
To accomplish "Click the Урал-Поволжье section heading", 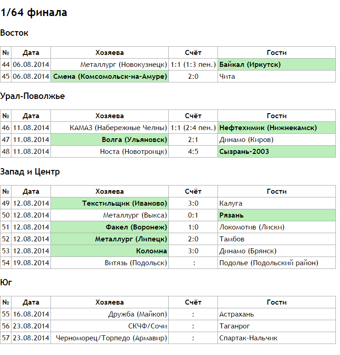I will click(33, 96).
